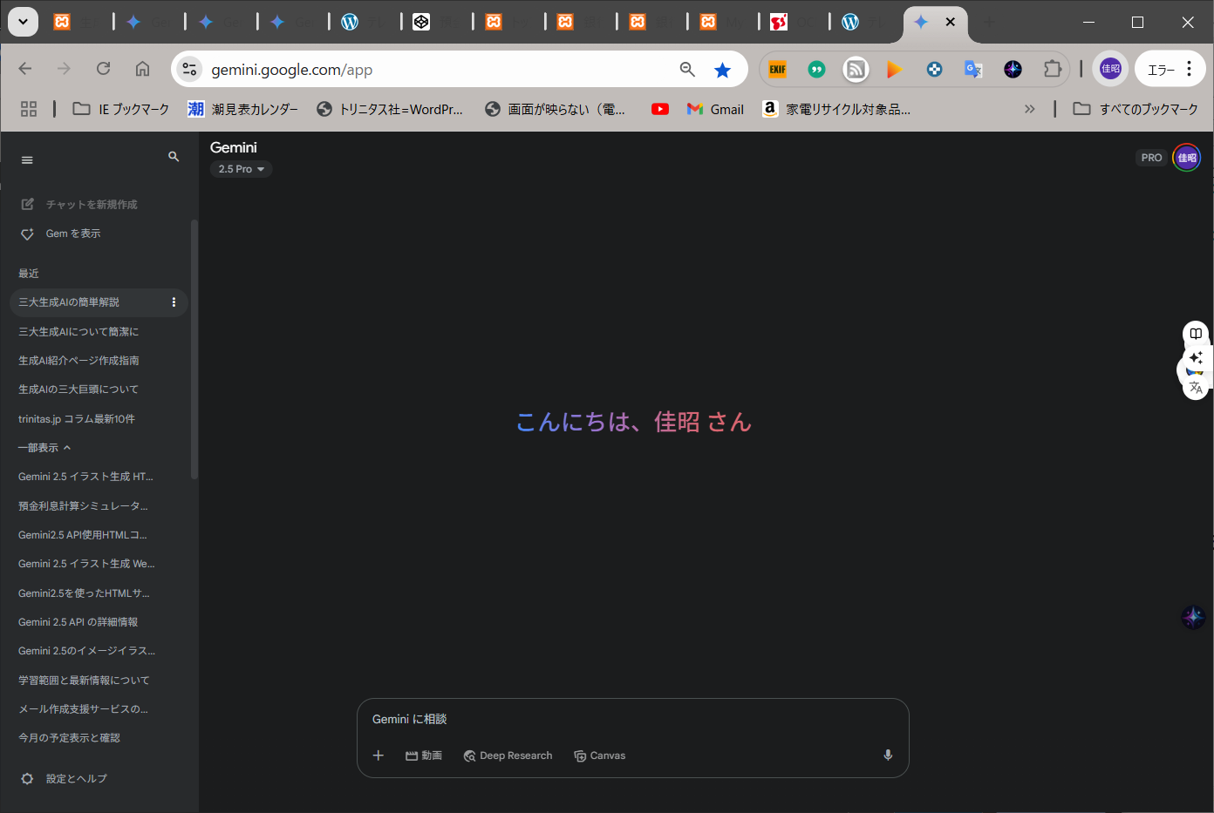Select the Canvas tool chip

point(599,755)
